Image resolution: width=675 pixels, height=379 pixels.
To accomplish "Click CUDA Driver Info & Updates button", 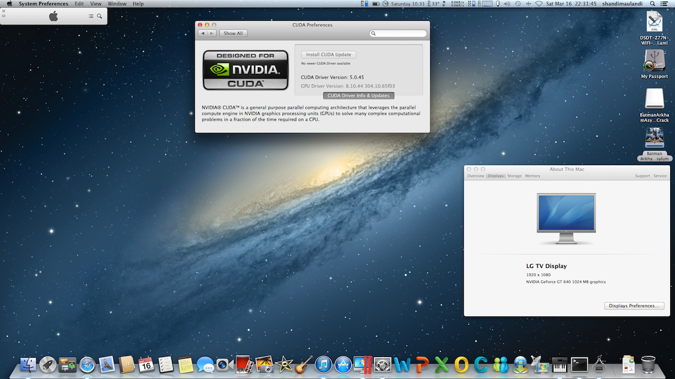I will [x=358, y=96].
